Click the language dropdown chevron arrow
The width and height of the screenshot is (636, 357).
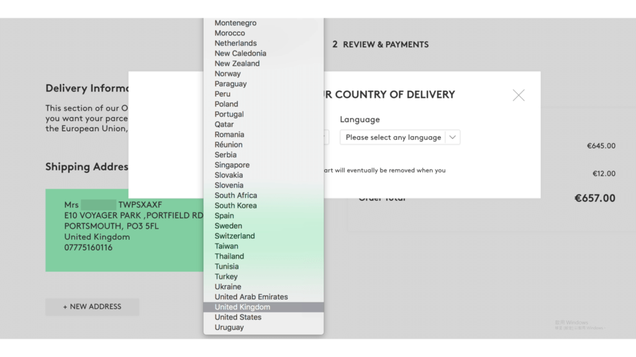452,137
